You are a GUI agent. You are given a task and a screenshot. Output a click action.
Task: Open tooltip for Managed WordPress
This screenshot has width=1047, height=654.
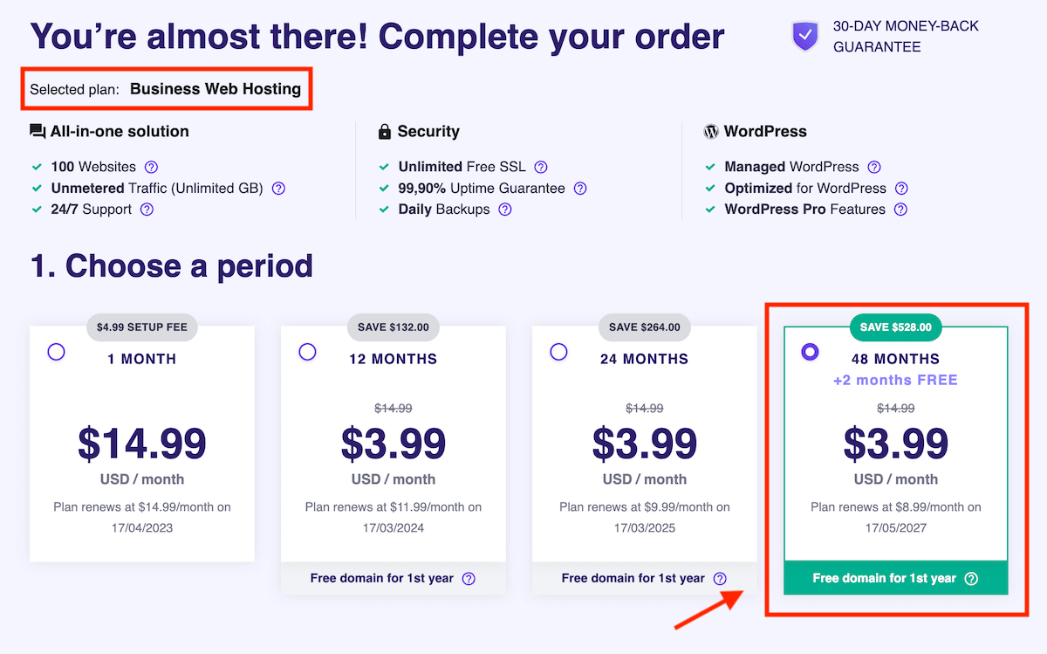pos(874,167)
